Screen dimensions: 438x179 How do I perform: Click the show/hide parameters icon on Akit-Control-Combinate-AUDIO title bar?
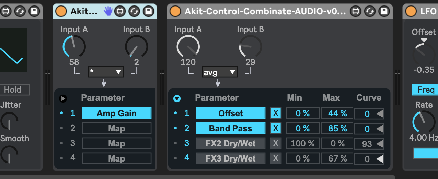(x=356, y=11)
